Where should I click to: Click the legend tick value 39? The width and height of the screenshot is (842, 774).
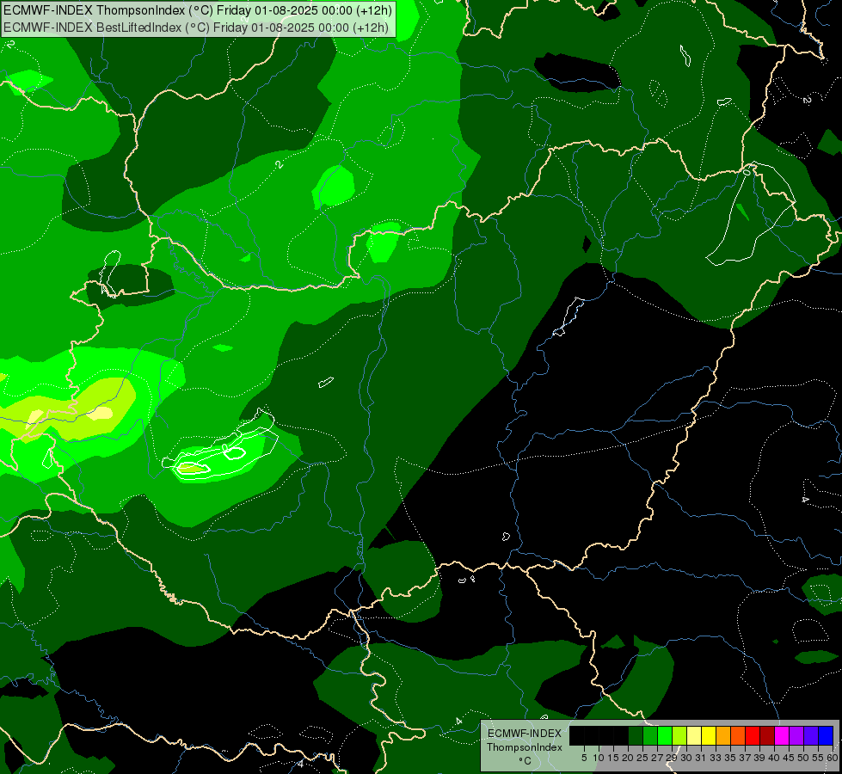(x=759, y=758)
